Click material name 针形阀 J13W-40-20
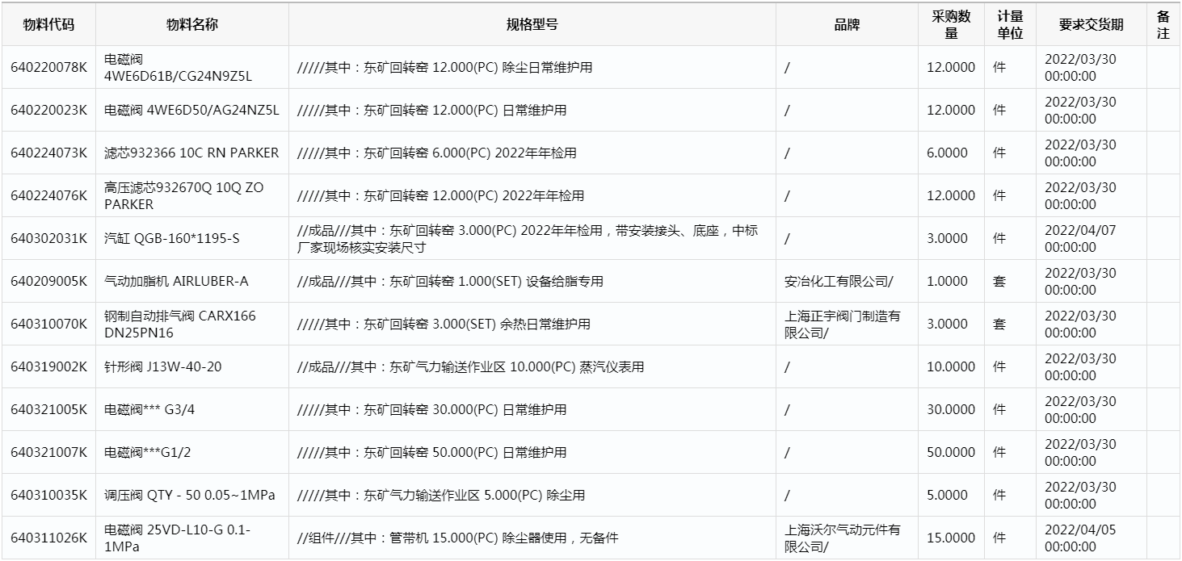Image resolution: width=1182 pixels, height=561 pixels. [162, 367]
